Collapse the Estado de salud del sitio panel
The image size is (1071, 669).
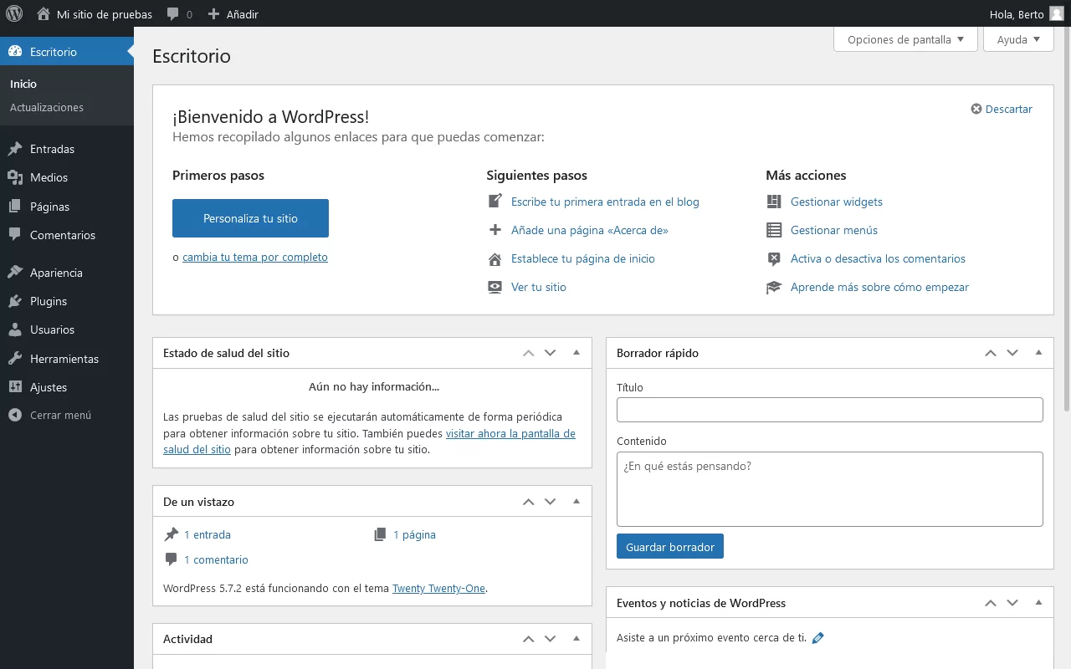tap(576, 353)
